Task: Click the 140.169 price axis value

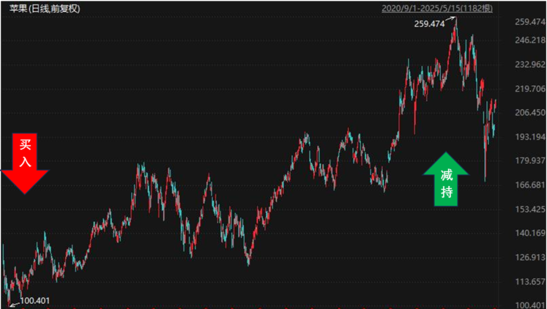Action: click(530, 233)
